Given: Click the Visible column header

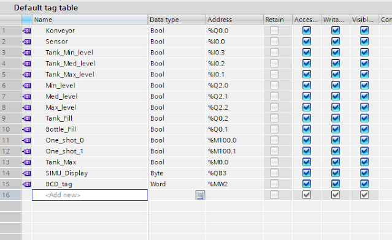Looking at the screenshot, I should [364, 20].
